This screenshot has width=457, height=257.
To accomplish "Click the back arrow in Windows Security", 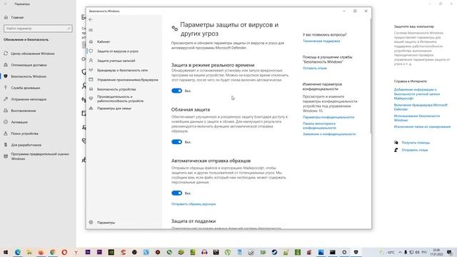I will click(91, 19).
